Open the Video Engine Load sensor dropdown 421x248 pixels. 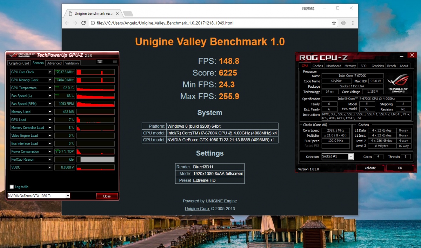50,136
